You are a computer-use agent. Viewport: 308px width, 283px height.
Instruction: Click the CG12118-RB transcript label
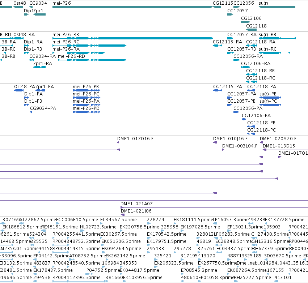[x=261, y=71]
